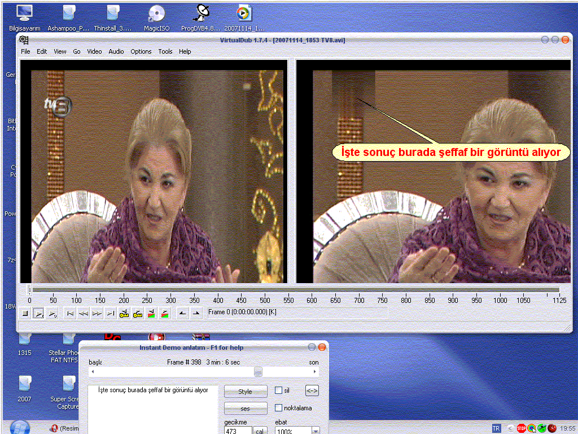
Task: Click the left arrow of the frame slider
Action: coord(93,372)
